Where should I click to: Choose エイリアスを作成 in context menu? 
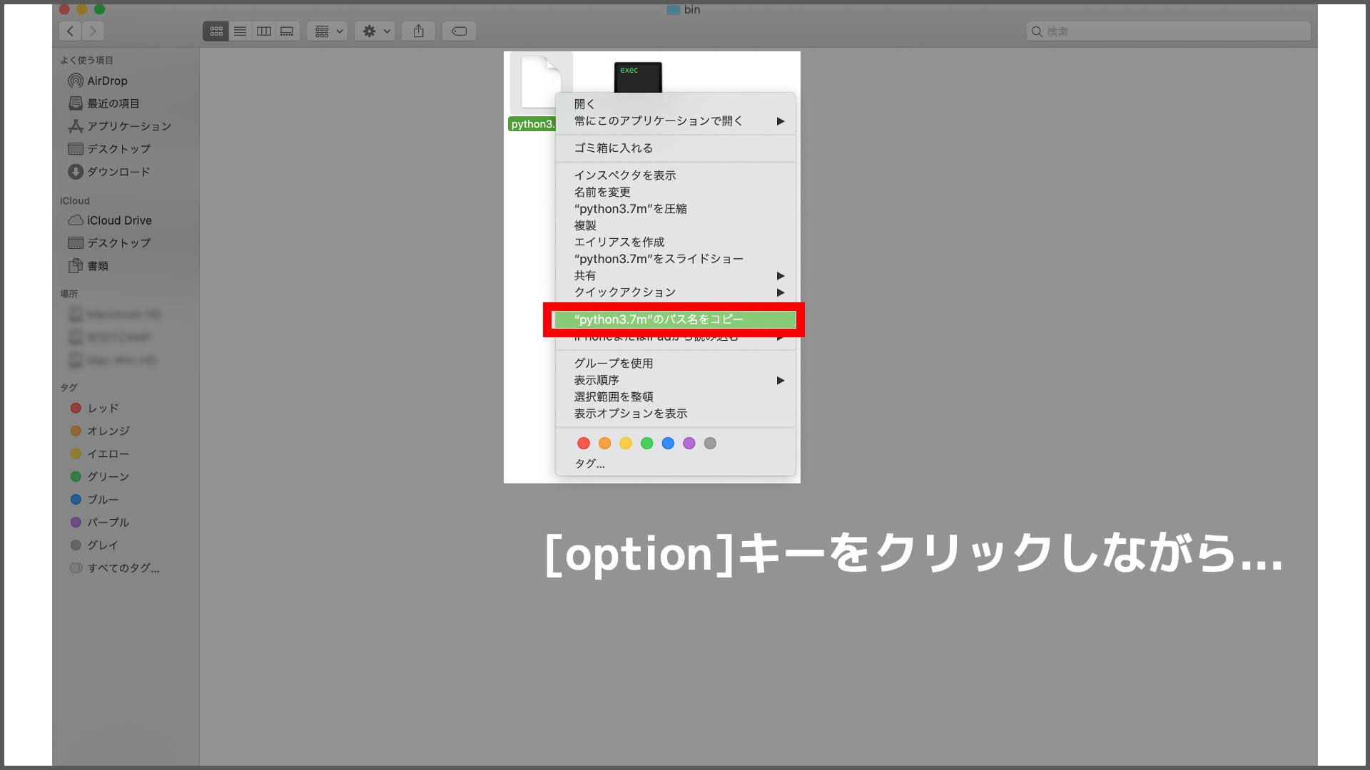tap(675, 242)
